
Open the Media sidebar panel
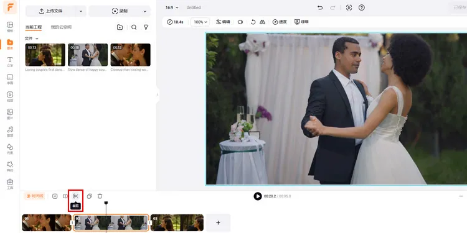point(10,44)
